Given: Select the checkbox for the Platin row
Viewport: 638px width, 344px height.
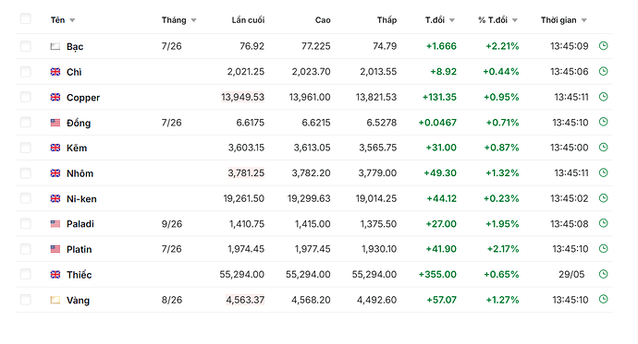Looking at the screenshot, I should (x=26, y=249).
